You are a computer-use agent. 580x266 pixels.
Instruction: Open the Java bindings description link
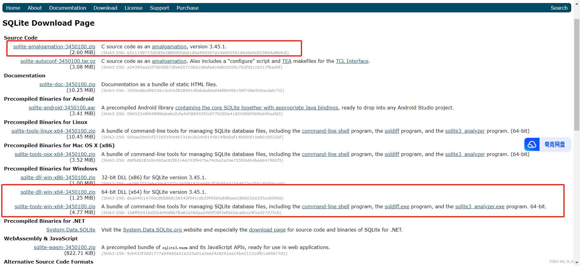[257, 108]
